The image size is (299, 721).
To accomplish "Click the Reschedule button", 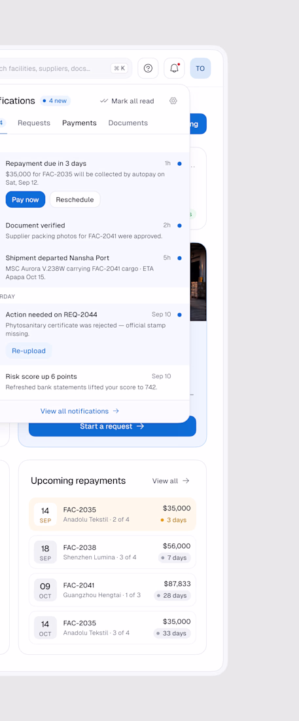I will 75,199.
